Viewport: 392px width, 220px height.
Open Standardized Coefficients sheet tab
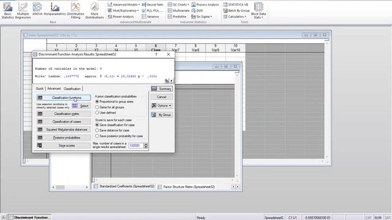click(x=124, y=186)
